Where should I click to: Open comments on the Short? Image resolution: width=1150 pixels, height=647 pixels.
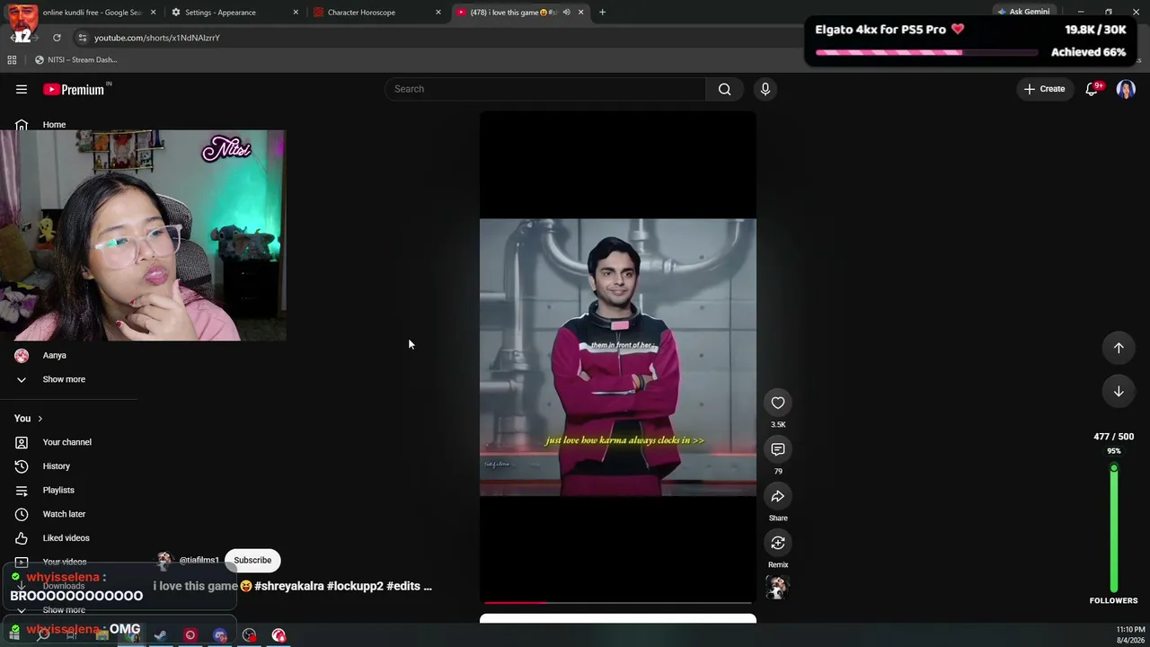click(778, 449)
